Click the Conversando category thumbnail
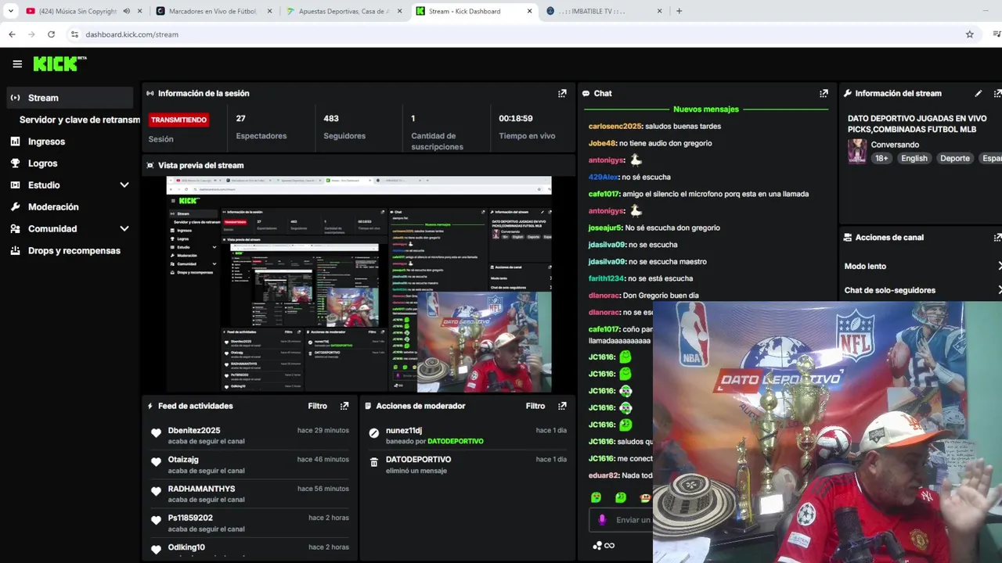Viewport: 1002px width, 563px height. (x=857, y=151)
